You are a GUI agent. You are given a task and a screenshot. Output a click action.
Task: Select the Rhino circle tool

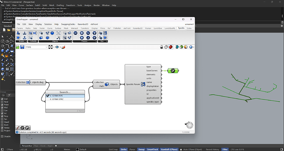[x=2, y=41]
